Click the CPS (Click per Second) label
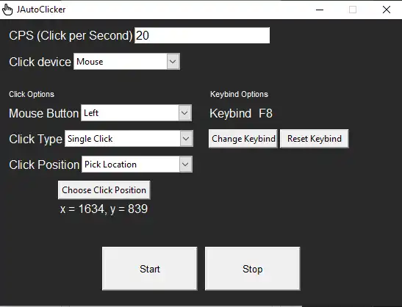Image resolution: width=402 pixels, height=307 pixels. click(x=71, y=35)
